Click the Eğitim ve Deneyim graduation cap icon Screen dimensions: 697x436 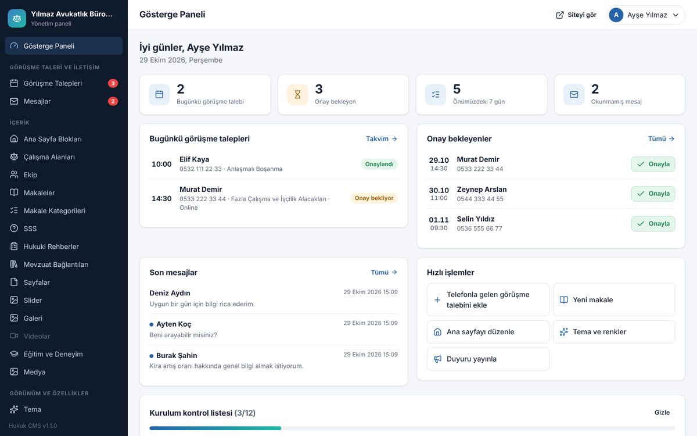pyautogui.click(x=14, y=354)
